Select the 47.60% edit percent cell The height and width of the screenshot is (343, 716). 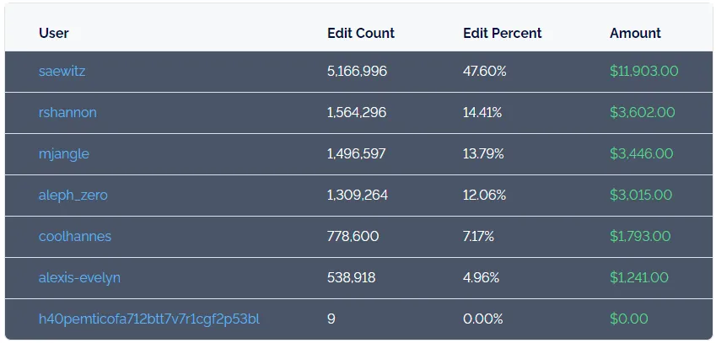coord(484,72)
